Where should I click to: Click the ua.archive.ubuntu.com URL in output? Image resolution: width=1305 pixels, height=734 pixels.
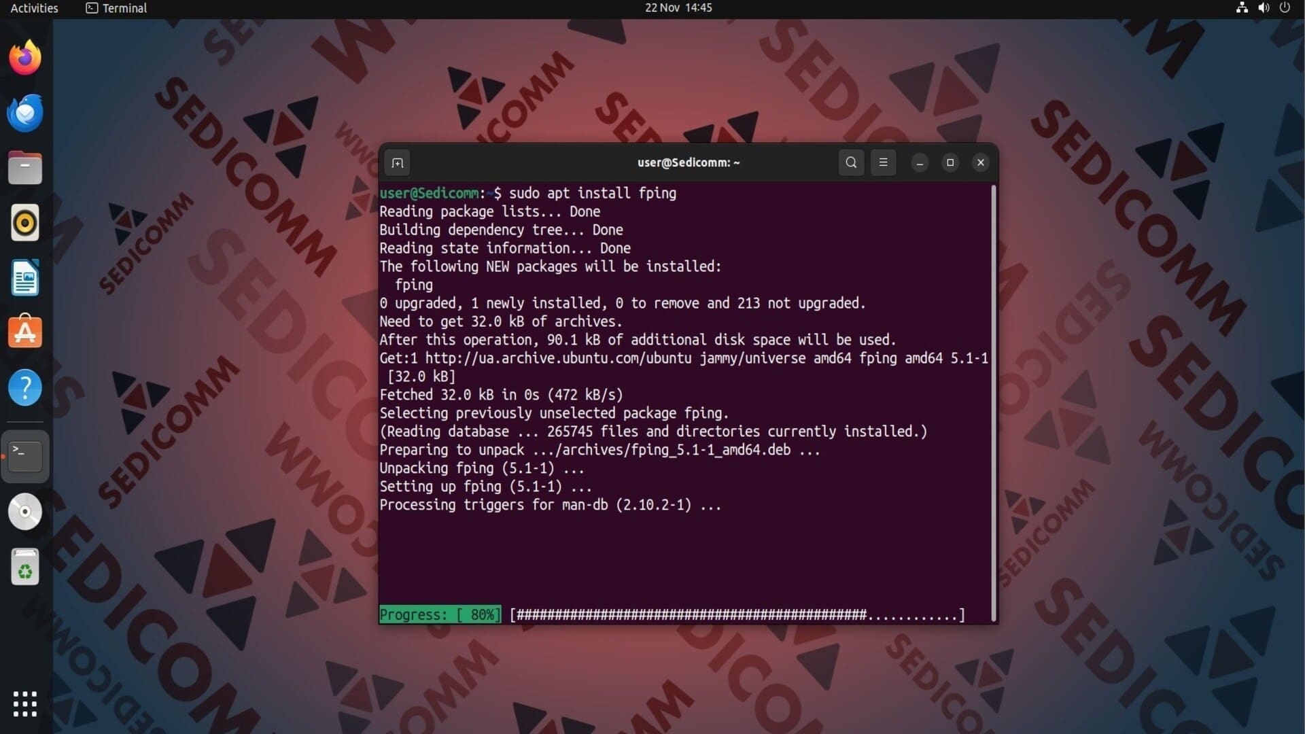click(x=558, y=358)
